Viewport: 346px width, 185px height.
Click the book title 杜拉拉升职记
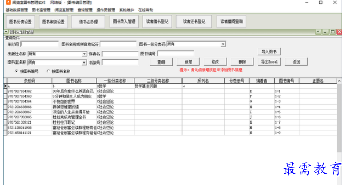coord(74,122)
